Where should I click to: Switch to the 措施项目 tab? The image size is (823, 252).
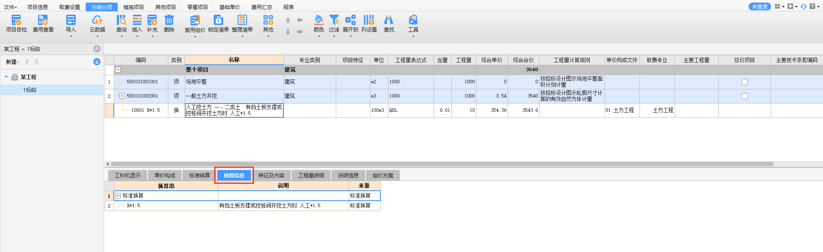133,7
